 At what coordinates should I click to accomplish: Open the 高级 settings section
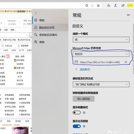50,42
